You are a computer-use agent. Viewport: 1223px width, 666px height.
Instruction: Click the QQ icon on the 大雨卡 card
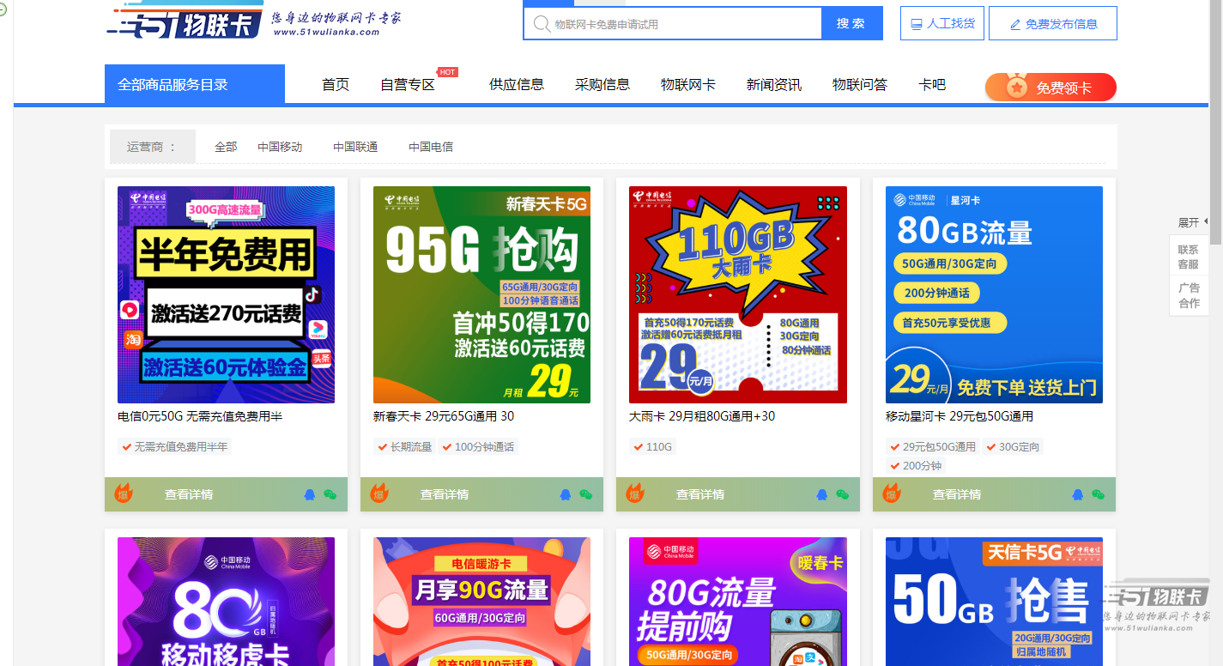tap(821, 494)
